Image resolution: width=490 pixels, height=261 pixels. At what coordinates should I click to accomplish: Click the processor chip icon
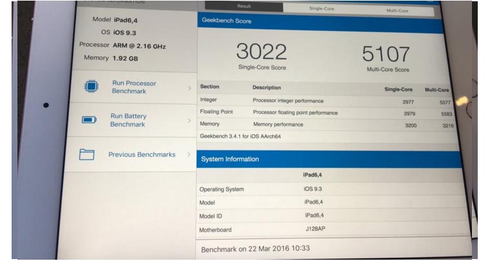tap(92, 86)
